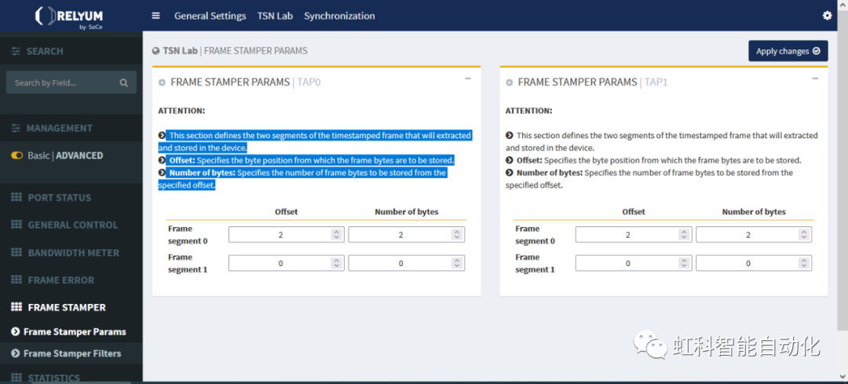This screenshot has height=384, width=848.
Task: Click the Bandwidth Meter grid icon
Action: 16,253
